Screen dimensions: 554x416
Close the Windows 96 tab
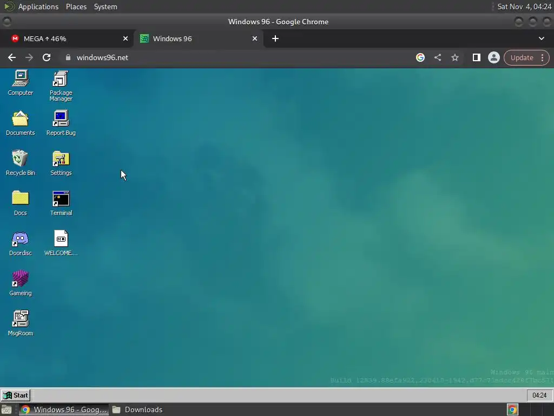[x=255, y=38]
